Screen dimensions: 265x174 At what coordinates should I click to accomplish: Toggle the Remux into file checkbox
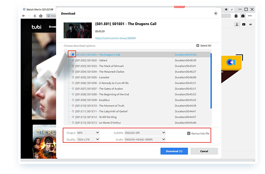point(189,133)
